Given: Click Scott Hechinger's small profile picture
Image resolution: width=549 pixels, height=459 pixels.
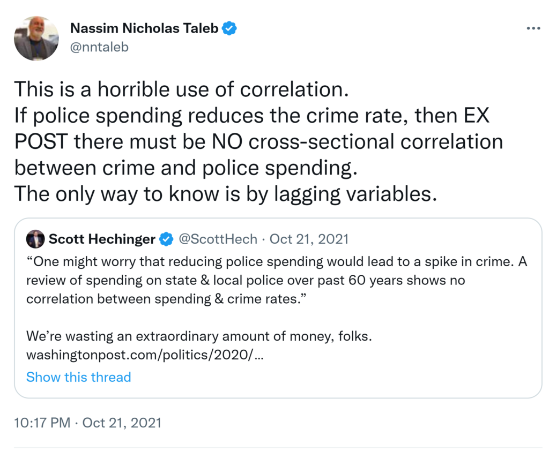Looking at the screenshot, I should pos(35,239).
